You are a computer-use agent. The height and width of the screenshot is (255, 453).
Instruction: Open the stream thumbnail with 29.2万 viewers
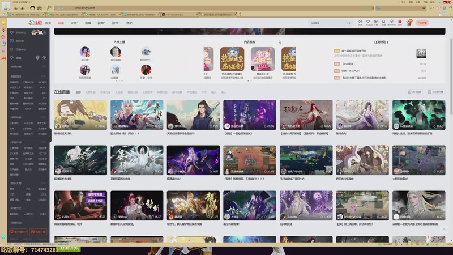[250, 115]
